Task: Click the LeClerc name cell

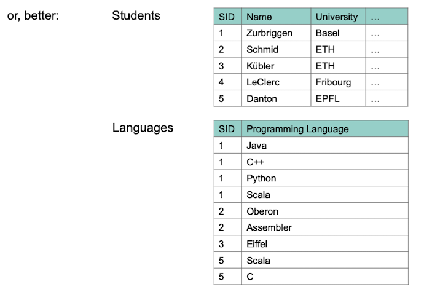Action: (263, 82)
